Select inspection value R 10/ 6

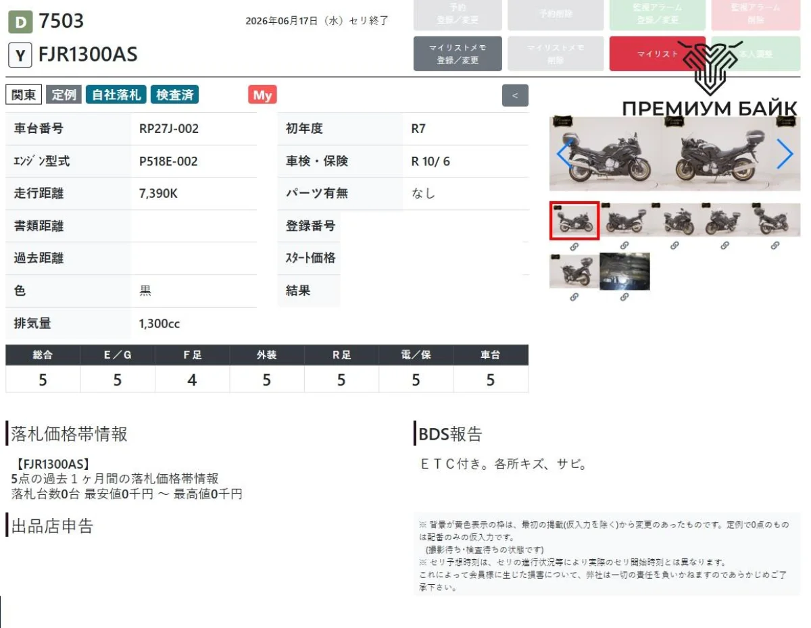coord(431,161)
